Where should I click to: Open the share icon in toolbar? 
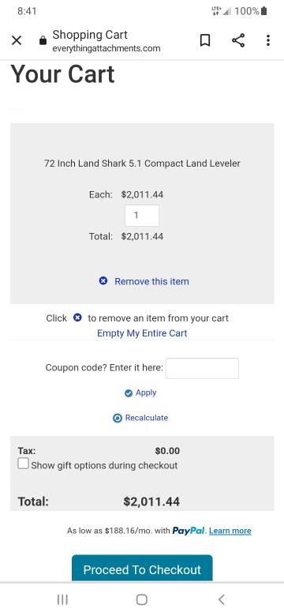(238, 40)
